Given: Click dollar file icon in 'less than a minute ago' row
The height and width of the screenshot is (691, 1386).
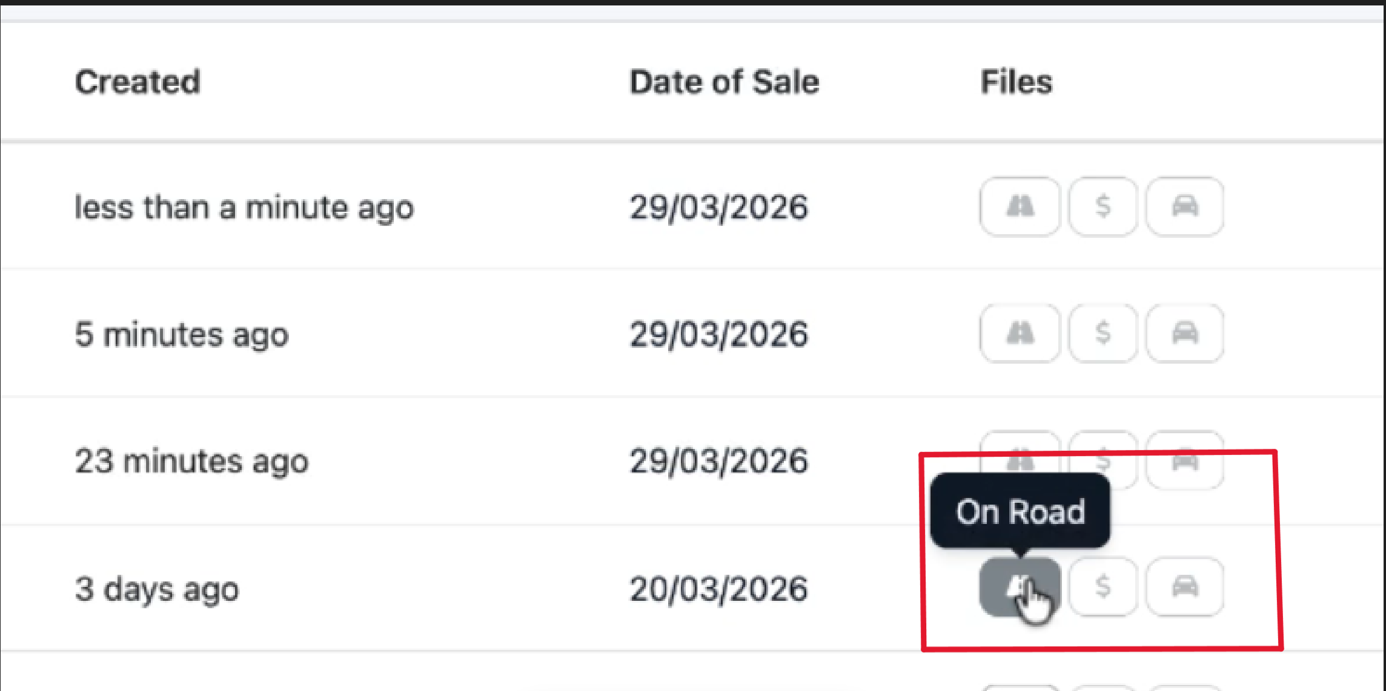Looking at the screenshot, I should click(1102, 206).
